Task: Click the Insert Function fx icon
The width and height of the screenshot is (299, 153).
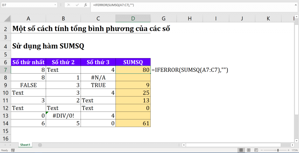Action: pyautogui.click(x=85, y=5)
